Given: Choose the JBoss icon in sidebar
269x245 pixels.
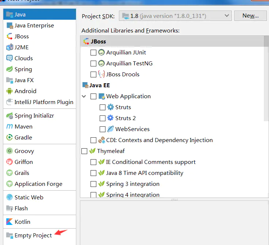Looking at the screenshot, I should click(9, 37).
